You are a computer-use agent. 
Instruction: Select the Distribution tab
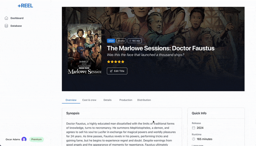144,100
